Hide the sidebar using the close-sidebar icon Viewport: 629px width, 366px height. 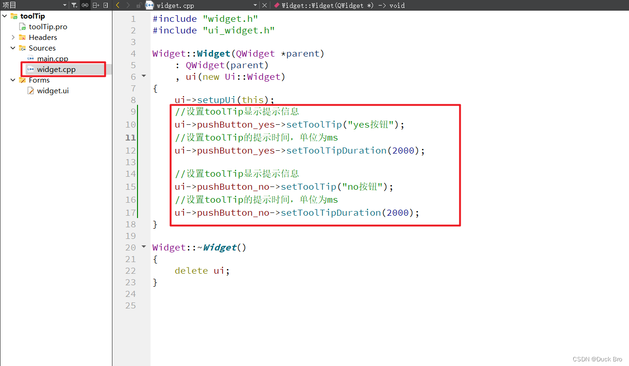106,6
